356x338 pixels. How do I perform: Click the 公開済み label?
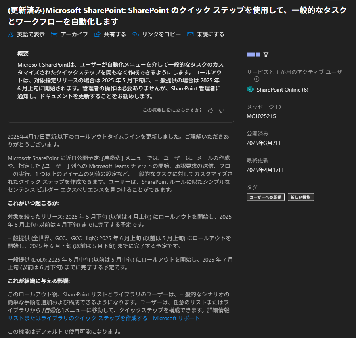pos(258,134)
